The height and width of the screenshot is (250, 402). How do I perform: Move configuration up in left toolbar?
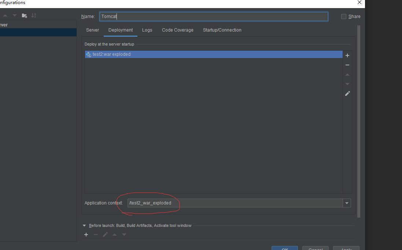click(5, 15)
